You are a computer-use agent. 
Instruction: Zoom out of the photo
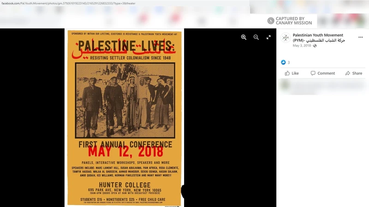point(256,37)
